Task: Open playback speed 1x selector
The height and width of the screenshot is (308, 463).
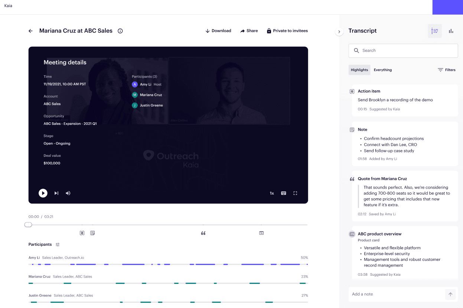Action: [272, 193]
